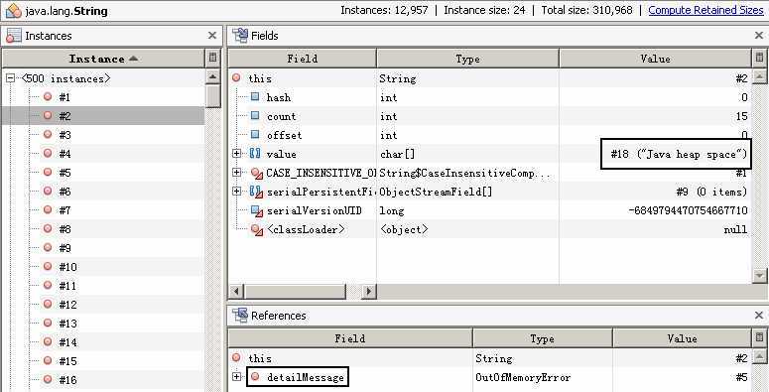Expand the value char[] field
Image resolution: width=769 pixels, height=392 pixels.
(x=236, y=154)
